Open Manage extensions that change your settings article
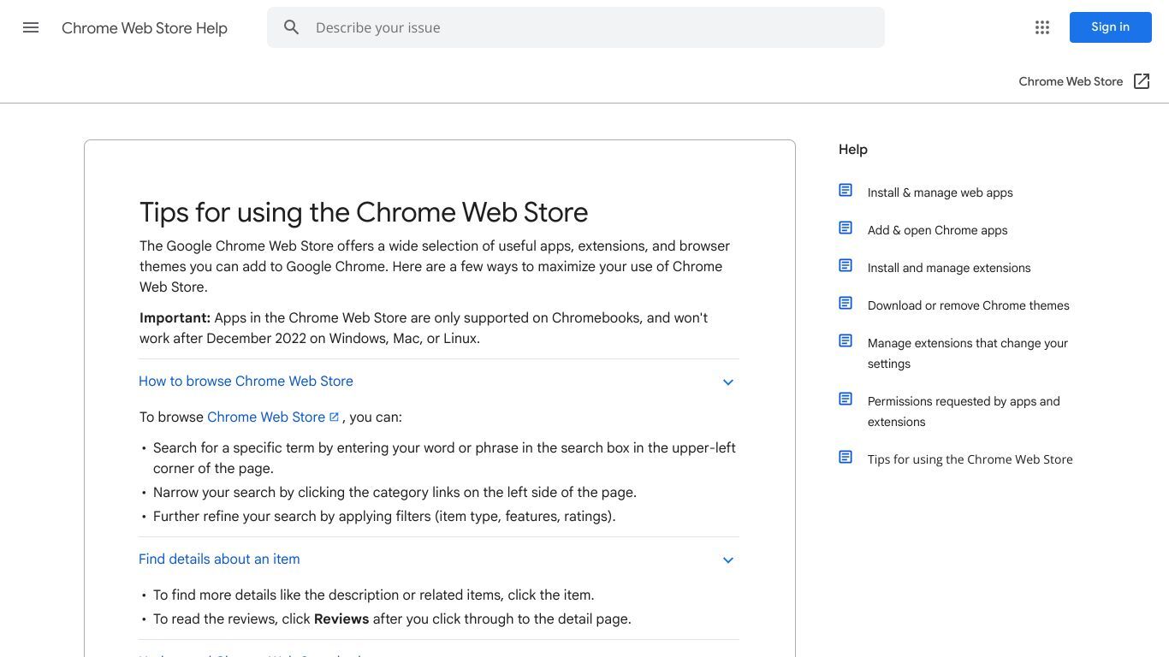 pyautogui.click(x=968, y=353)
